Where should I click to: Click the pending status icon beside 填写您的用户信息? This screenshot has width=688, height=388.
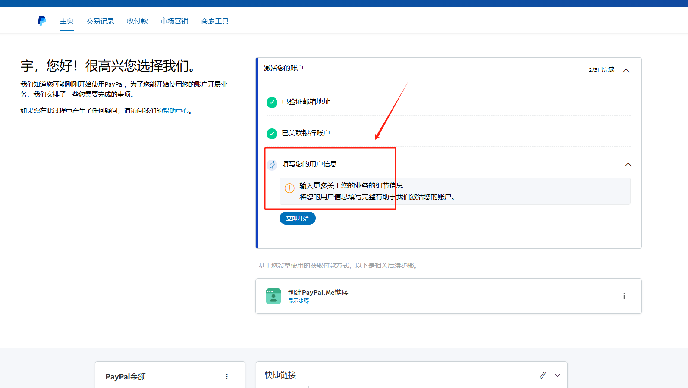272,165
